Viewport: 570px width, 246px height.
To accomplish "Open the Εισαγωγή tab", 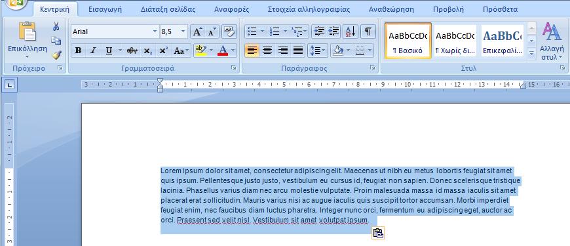I will click(105, 9).
